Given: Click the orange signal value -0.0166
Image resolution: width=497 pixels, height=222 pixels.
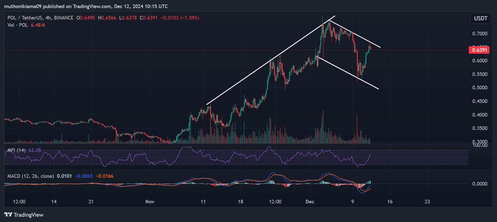Looking at the screenshot, I should pyautogui.click(x=105, y=176).
